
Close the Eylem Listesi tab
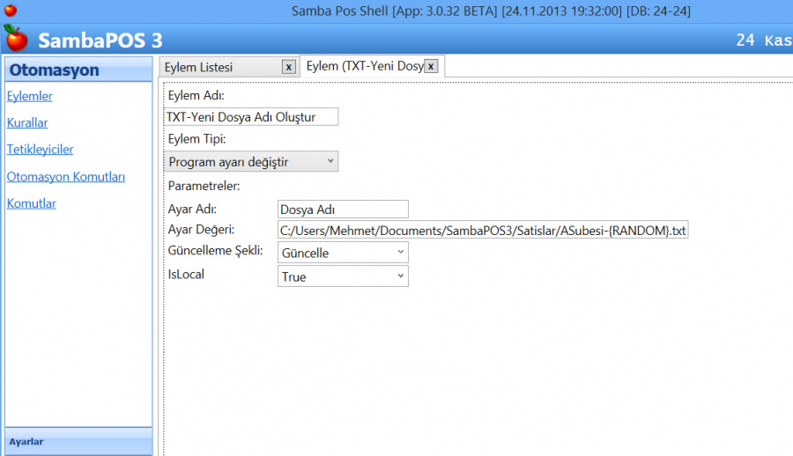coord(289,67)
